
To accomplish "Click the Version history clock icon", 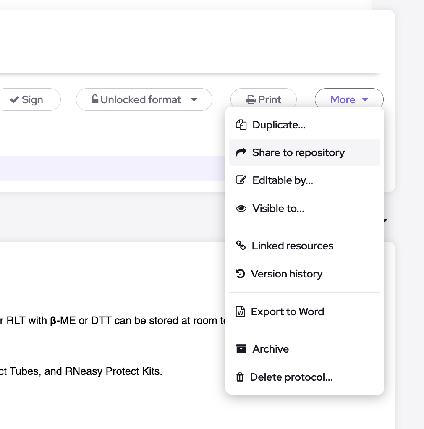I will coord(240,274).
